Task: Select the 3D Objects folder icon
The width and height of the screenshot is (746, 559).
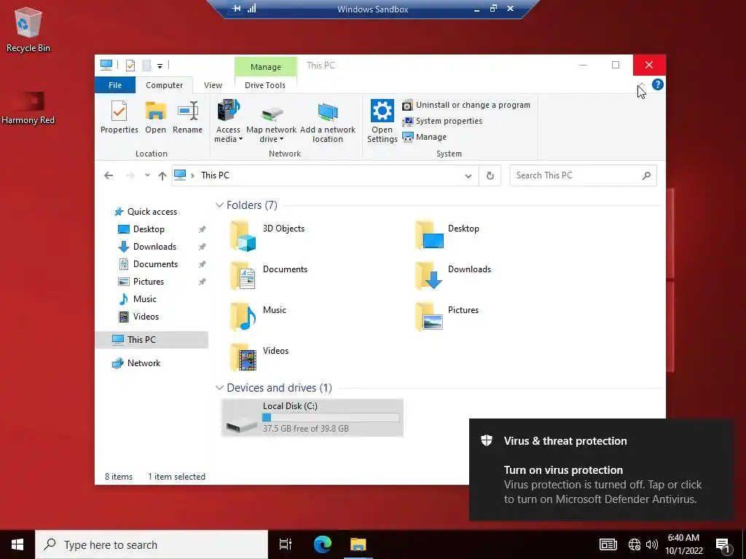Action: pos(243,235)
